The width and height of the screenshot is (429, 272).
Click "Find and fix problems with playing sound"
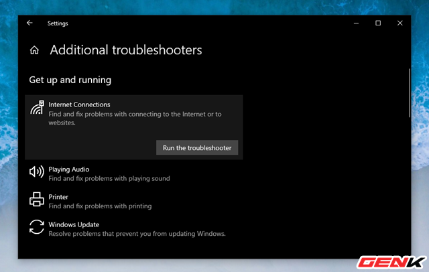109,179
